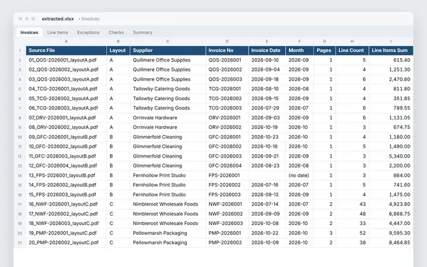Click the Month header cell
Screen dimensions: 427x267
(x=300, y=51)
